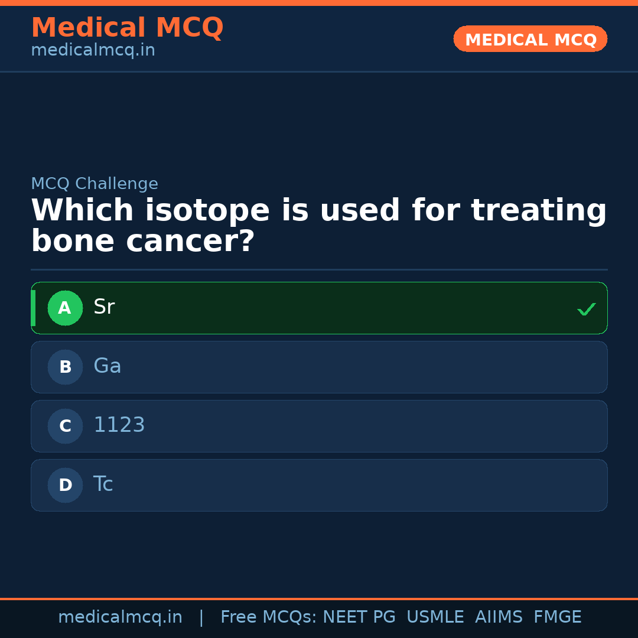Click the circular A badge on the Sr option
The image size is (638, 638).
point(65,308)
